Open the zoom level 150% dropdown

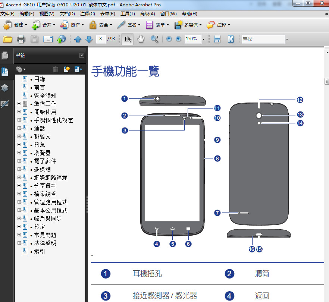coord(203,39)
